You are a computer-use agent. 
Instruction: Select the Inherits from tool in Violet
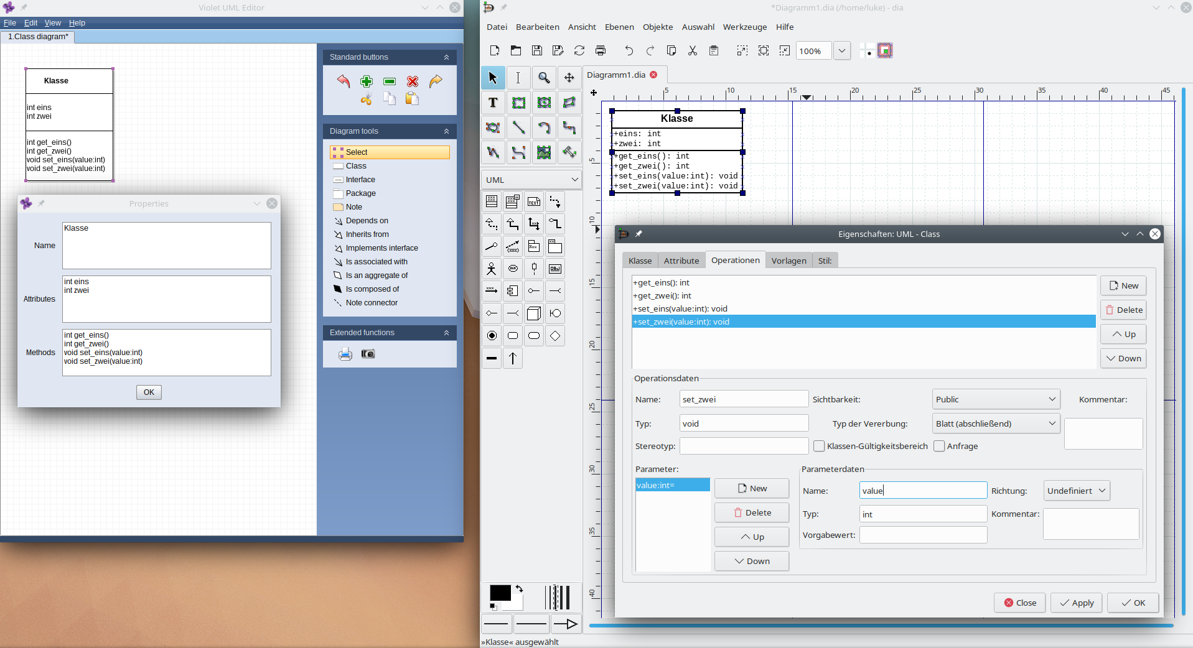coord(390,234)
